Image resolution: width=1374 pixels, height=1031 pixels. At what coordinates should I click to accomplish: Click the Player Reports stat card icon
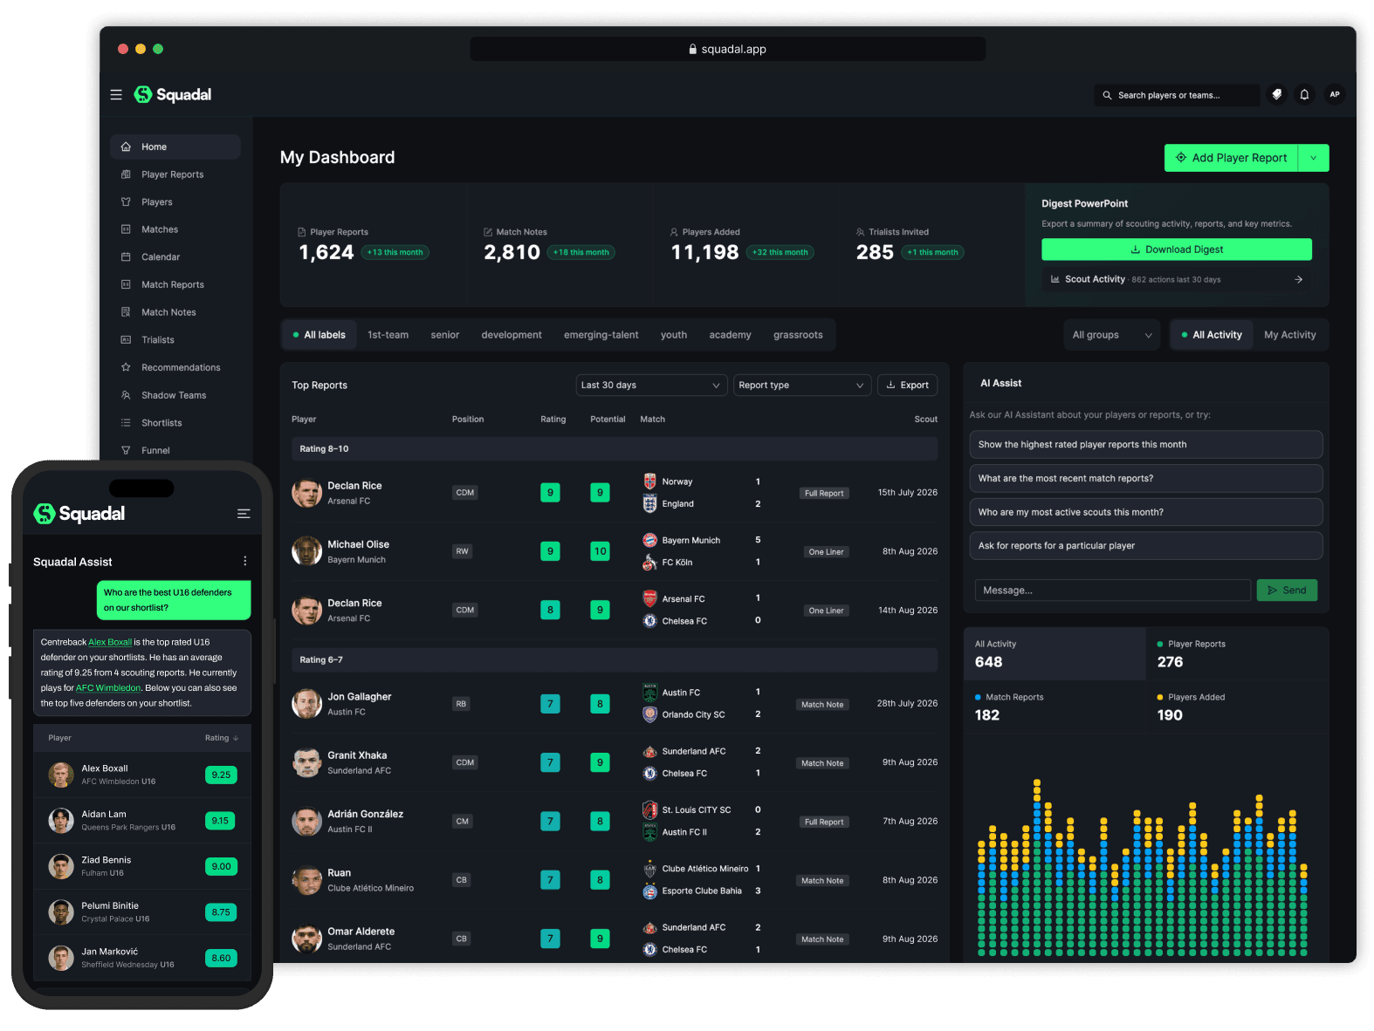(x=302, y=232)
